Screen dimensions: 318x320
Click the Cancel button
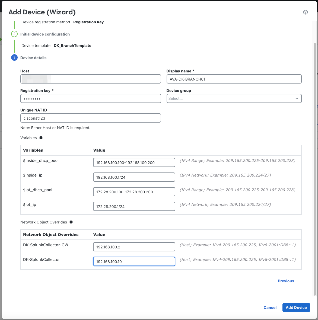270,308
